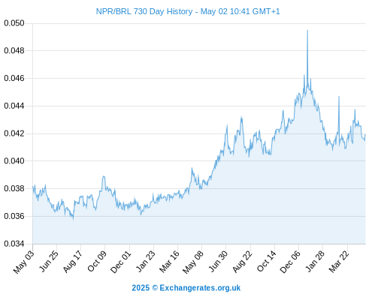Open the Exchangerates.org.uk copyright link
This screenshot has height=300, width=372.
point(186,288)
